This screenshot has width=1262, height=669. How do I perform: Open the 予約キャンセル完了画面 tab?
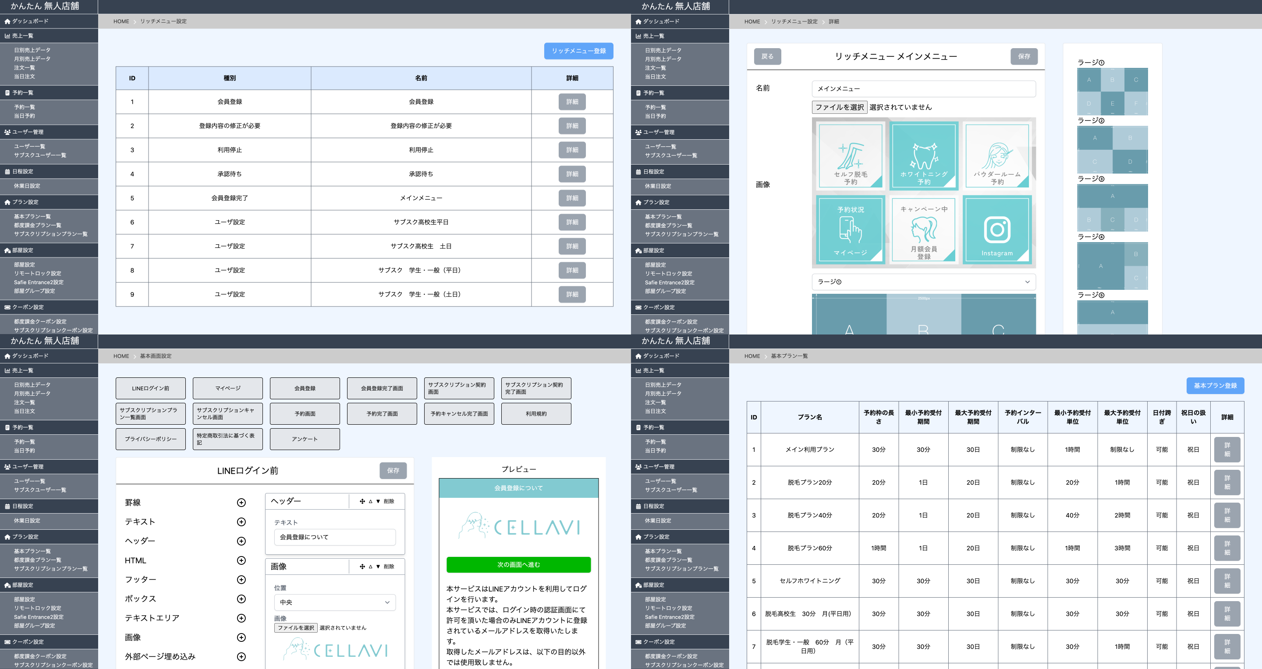[458, 414]
